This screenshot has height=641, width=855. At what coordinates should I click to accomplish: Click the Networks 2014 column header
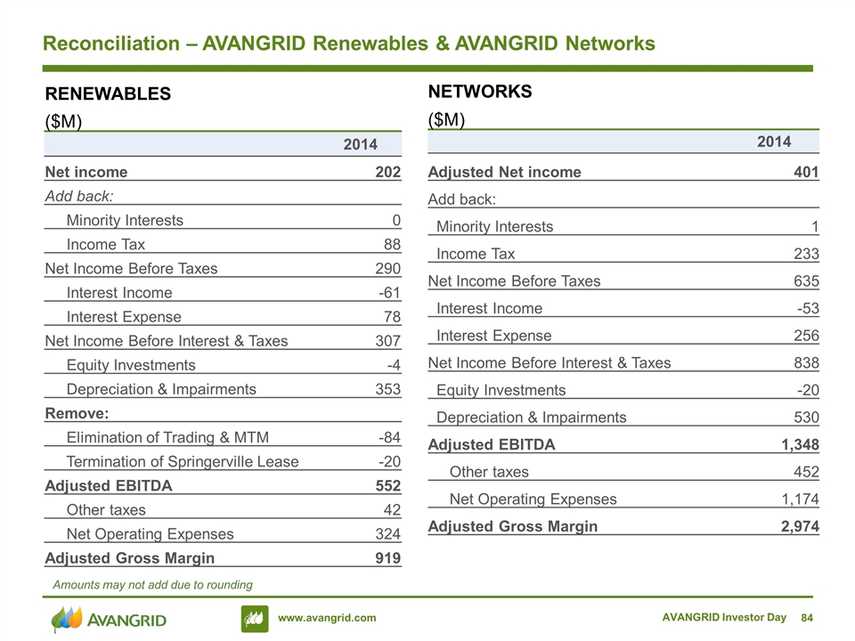click(x=774, y=142)
